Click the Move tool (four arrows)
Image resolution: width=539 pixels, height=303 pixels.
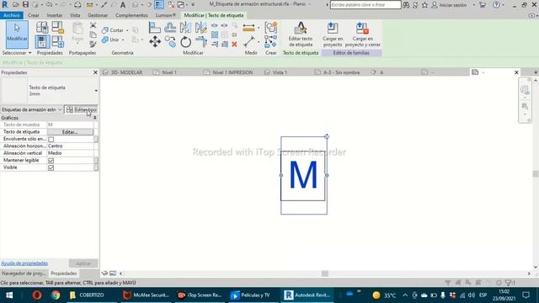155,42
